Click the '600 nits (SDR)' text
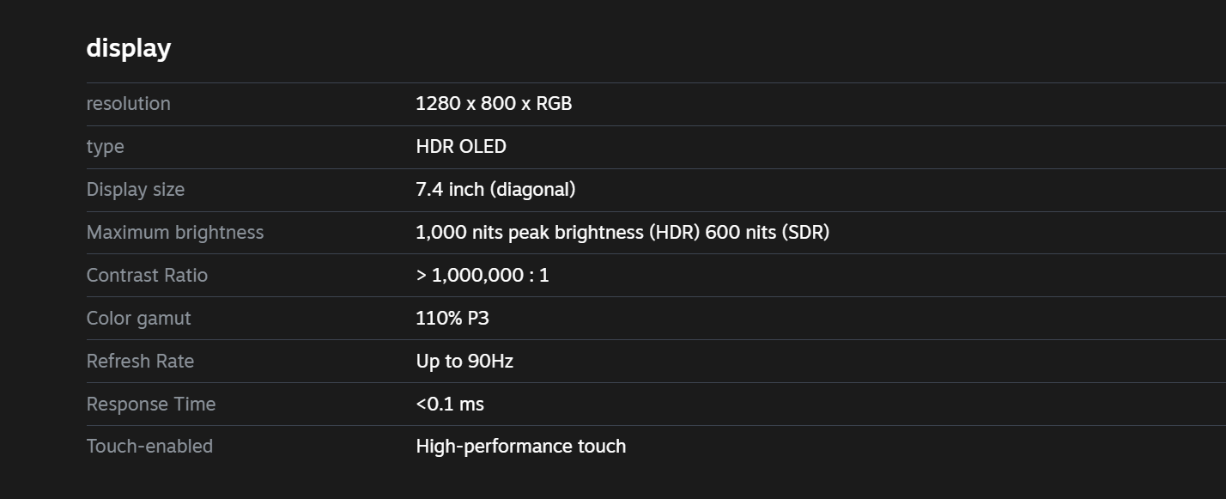 768,233
